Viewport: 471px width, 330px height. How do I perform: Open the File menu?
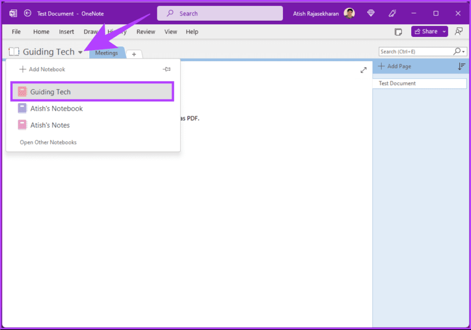click(16, 32)
